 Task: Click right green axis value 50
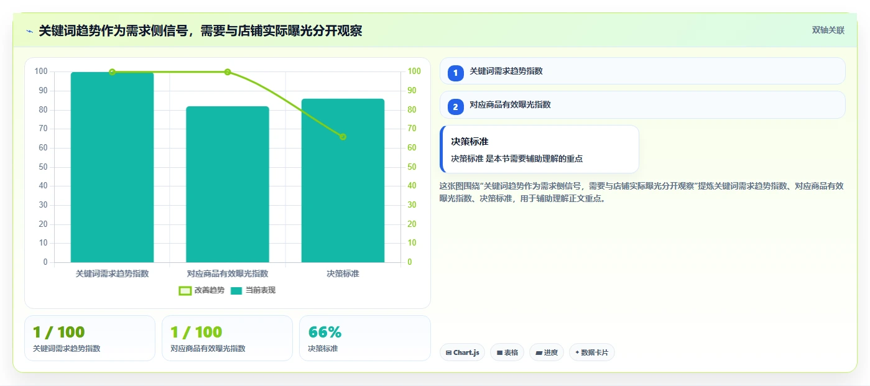[412, 167]
